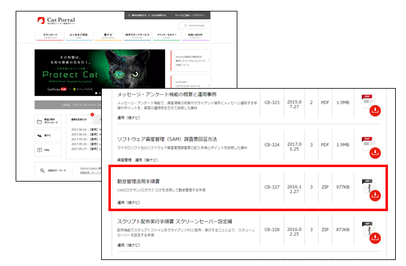Click title メッセージ・アンケート機能の概要と運用事例

pyautogui.click(x=167, y=94)
